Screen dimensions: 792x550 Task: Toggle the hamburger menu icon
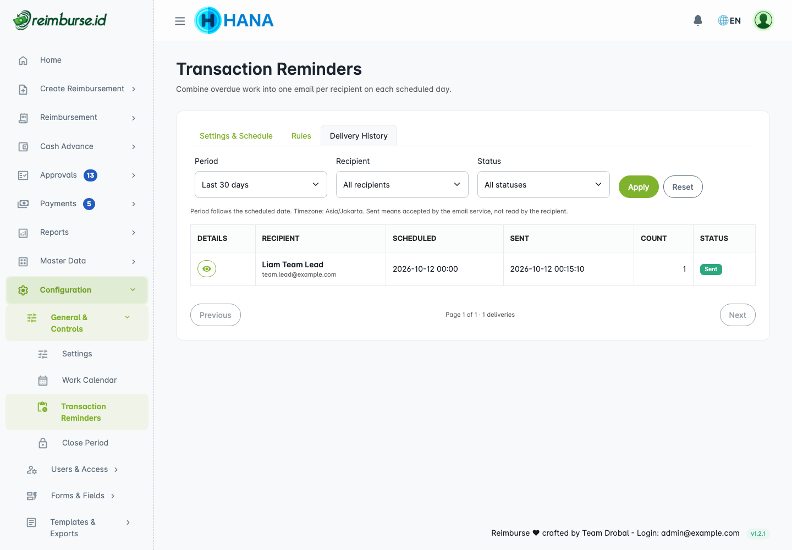click(180, 21)
